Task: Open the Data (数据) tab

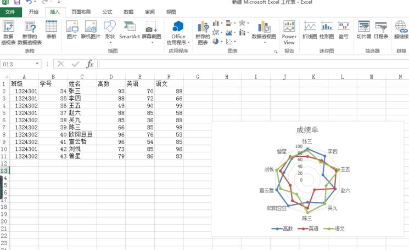Action: 128,12
